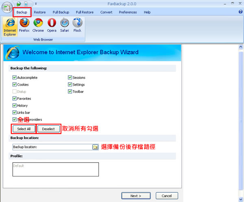Viewport: 244px width, 202px height.
Task: Toggle the Search providers checkbox
Action: click(15, 119)
